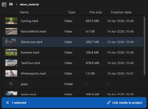148x109 pixels.
Task: Click the 878.6 MB file size
Action: pos(92,63)
